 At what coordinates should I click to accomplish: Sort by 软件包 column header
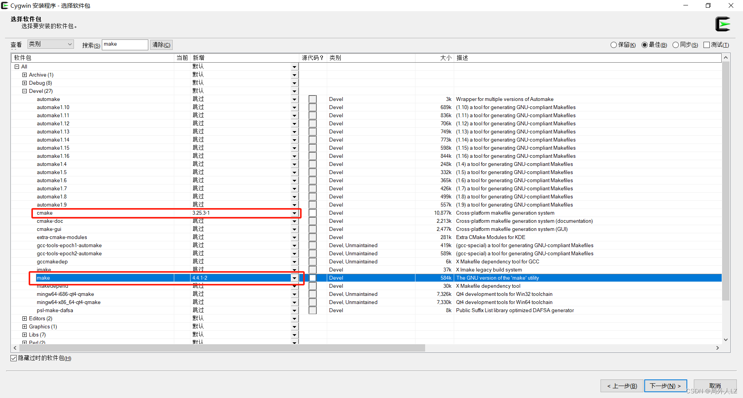93,58
